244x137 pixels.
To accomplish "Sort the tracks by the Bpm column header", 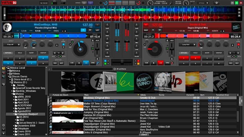I will (x=202, y=95).
